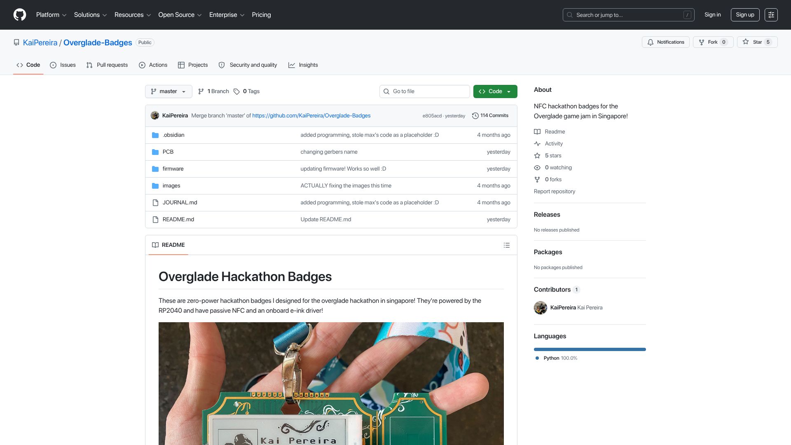Click the PCB folder icon
Screen dimensions: 791x445
(x=155, y=152)
